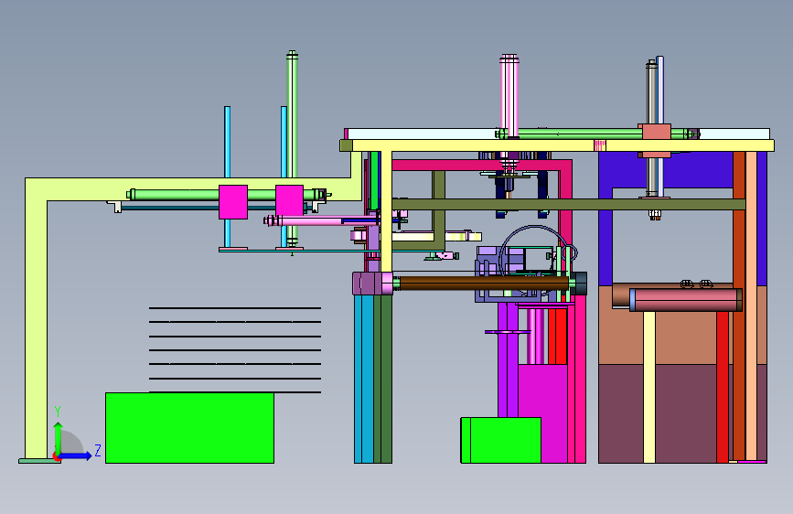Viewport: 793px width, 514px height.
Task: Pick the cyan vertical support column
Action: pos(364,379)
